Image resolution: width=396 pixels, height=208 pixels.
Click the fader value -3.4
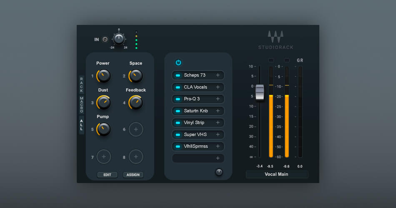[259, 166]
